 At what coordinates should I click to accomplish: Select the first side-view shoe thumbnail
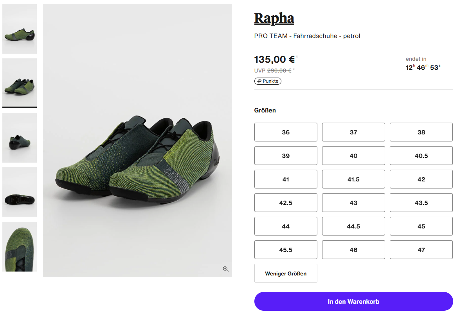(20, 29)
